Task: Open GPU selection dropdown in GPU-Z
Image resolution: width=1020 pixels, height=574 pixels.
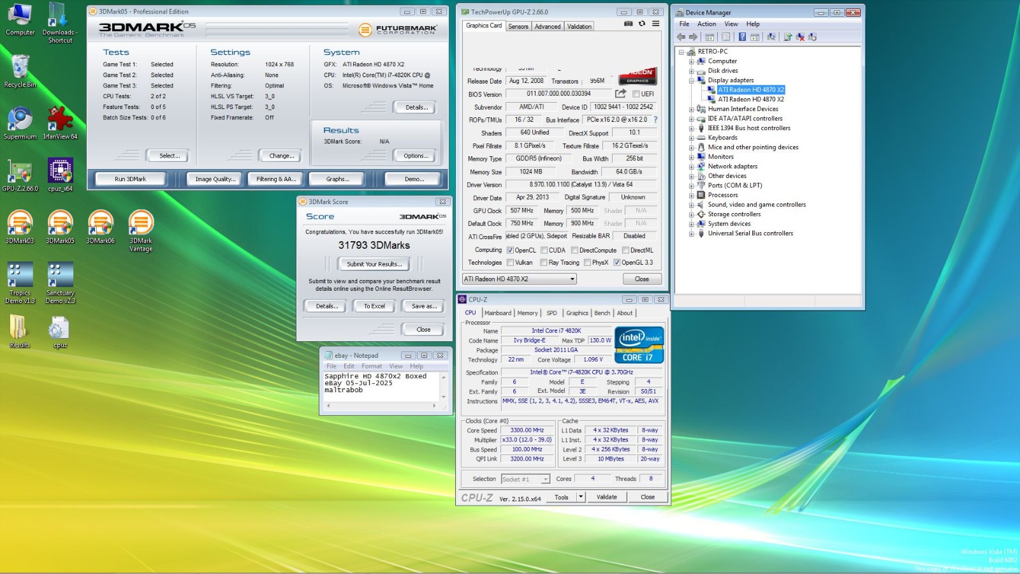Action: [x=519, y=279]
